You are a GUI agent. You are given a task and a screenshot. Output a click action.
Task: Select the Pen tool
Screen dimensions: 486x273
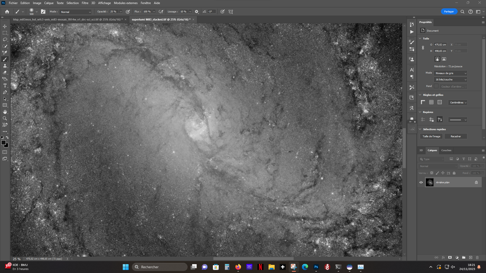pos(5,92)
